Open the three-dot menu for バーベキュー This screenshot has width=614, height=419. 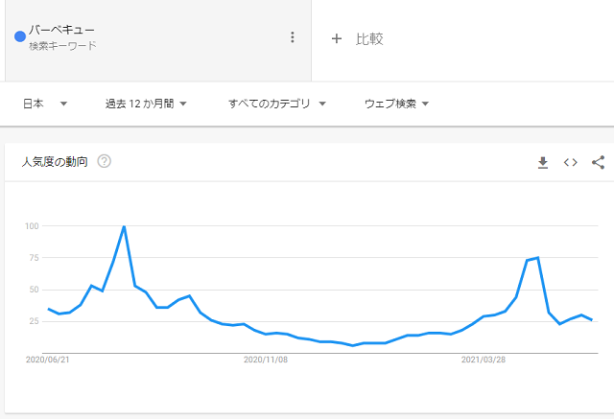click(x=292, y=37)
